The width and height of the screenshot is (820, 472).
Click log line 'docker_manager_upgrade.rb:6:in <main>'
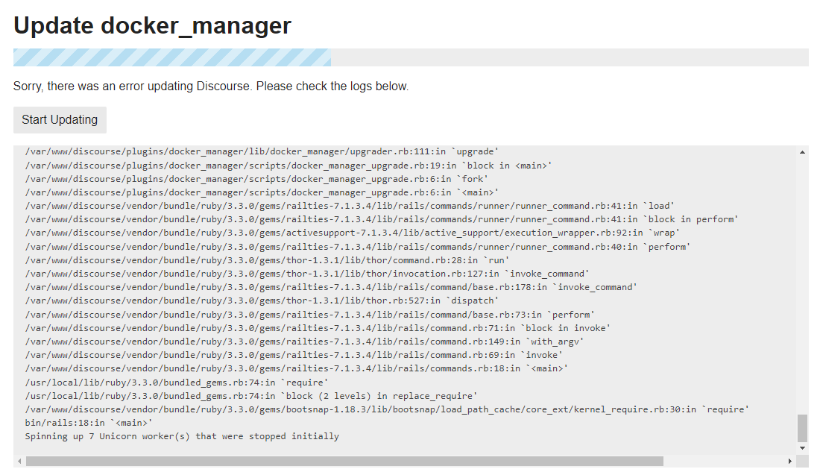pos(262,192)
